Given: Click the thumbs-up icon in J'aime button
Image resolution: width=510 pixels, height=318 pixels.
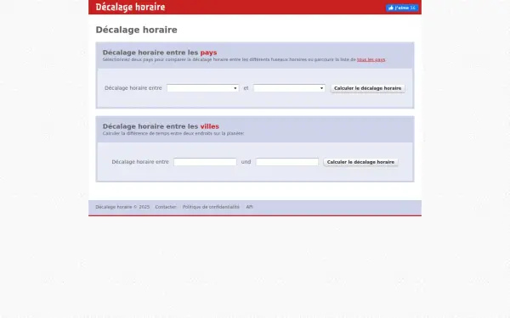Looking at the screenshot, I should point(391,8).
